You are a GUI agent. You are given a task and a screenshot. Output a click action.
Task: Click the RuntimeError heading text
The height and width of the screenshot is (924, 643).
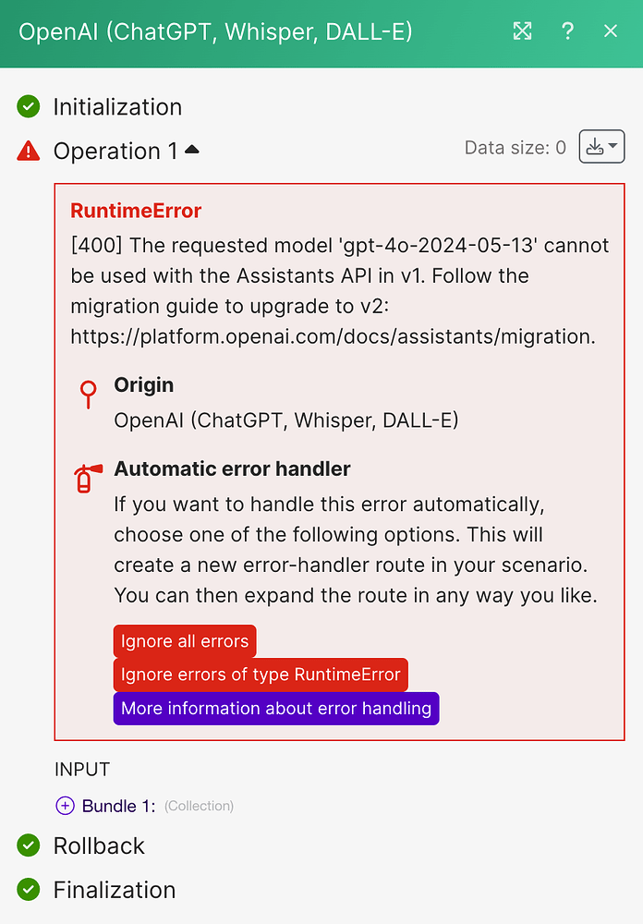tap(136, 211)
